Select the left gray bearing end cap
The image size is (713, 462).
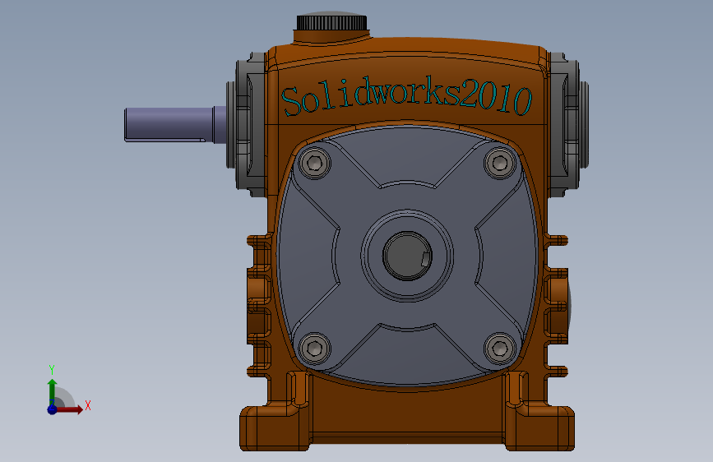(x=247, y=125)
